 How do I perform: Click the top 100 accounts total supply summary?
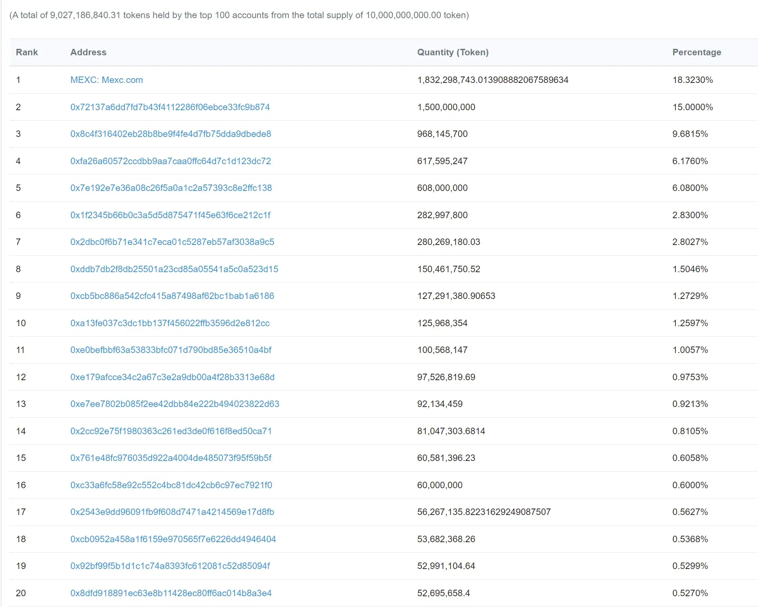coord(239,15)
